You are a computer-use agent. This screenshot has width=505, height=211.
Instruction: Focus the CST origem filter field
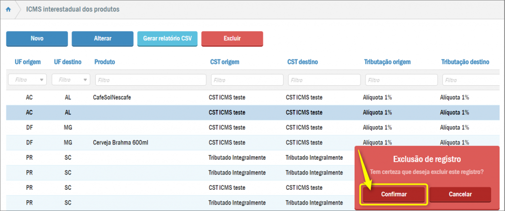(x=247, y=80)
